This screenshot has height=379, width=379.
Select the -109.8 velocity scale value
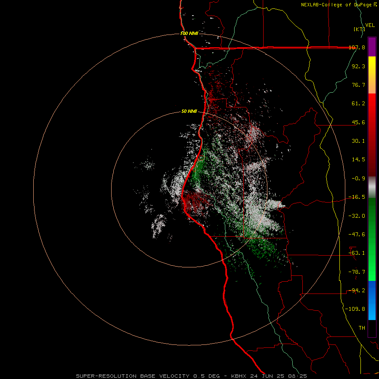355,309
